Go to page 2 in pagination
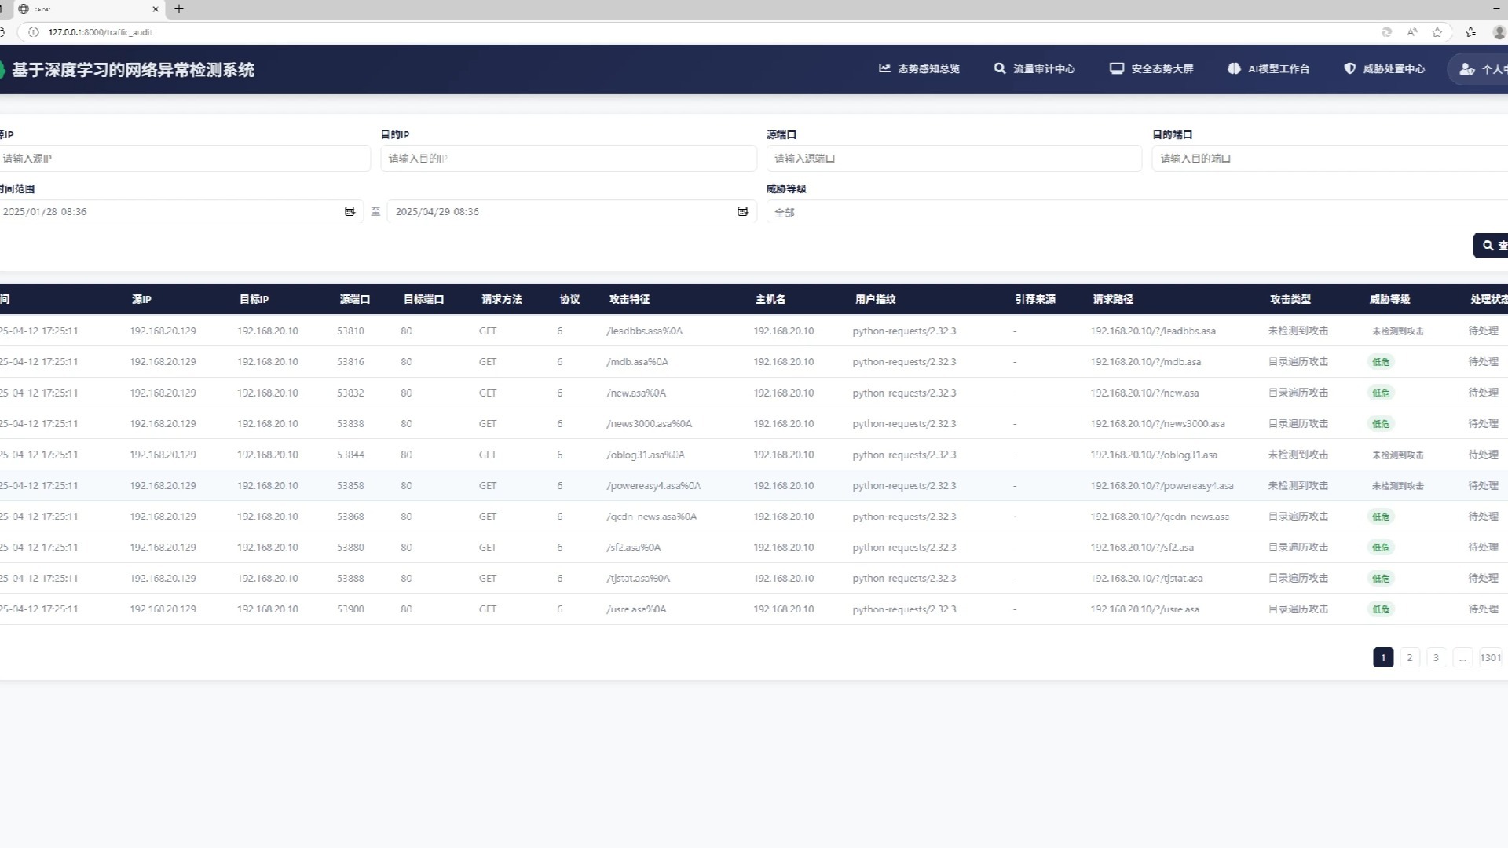The height and width of the screenshot is (848, 1508). click(x=1409, y=658)
